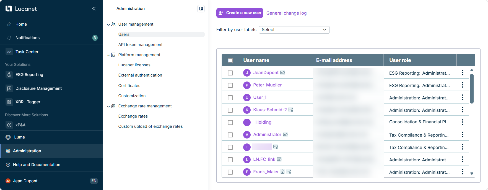Open the Filter by user labels dropdown

pyautogui.click(x=294, y=30)
